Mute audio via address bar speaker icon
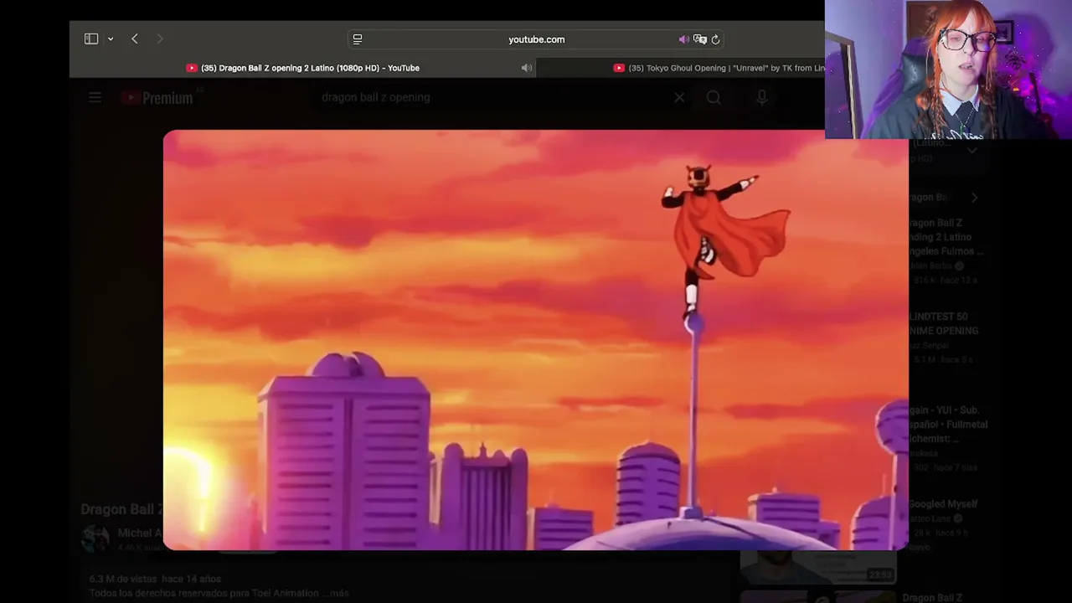Screen dimensions: 1072x603 [x=683, y=39]
